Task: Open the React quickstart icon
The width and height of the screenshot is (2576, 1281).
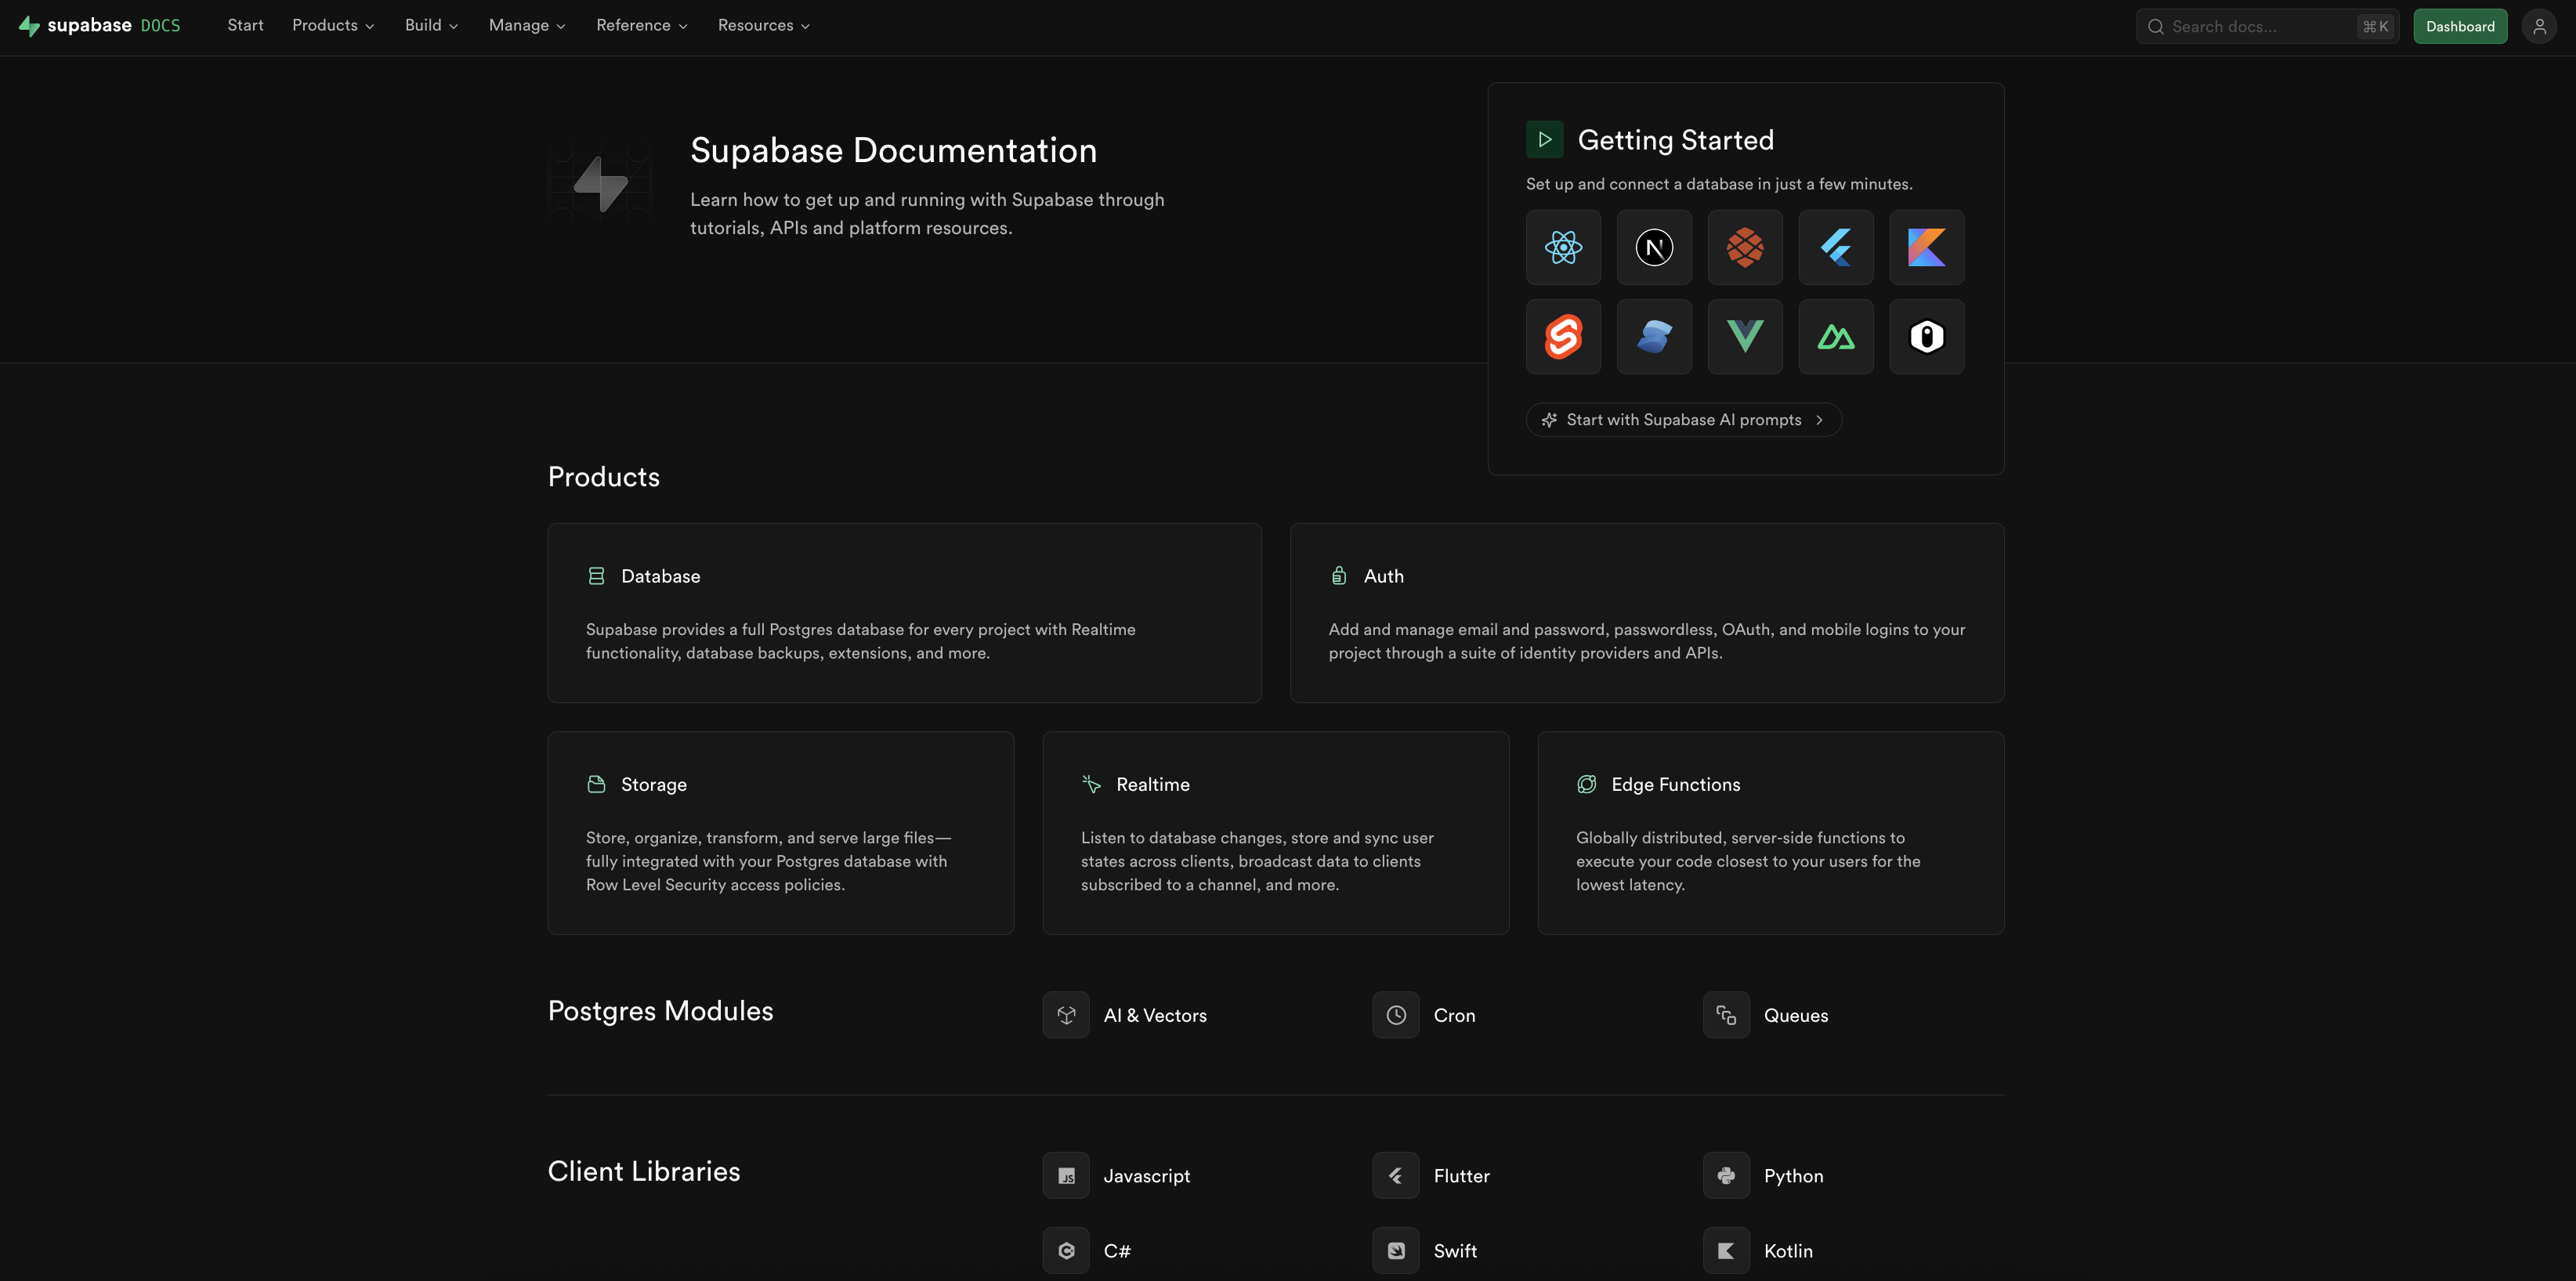Action: pos(1563,247)
